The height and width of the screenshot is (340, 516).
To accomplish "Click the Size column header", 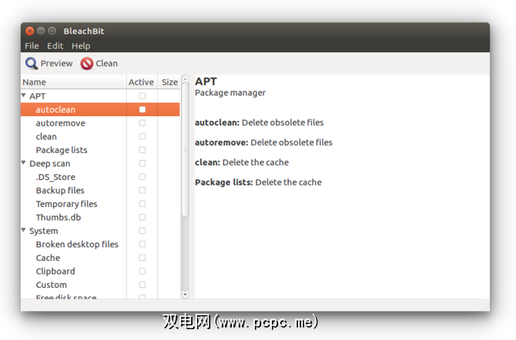I will click(169, 82).
